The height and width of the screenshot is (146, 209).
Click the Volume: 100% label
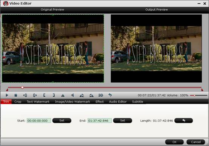pyautogui.click(x=178, y=95)
